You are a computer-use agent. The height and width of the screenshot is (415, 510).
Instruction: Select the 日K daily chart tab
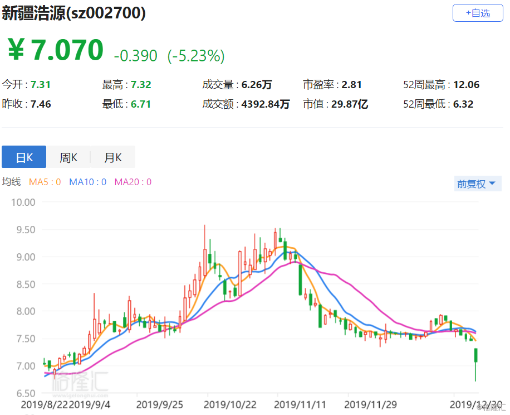(x=24, y=157)
